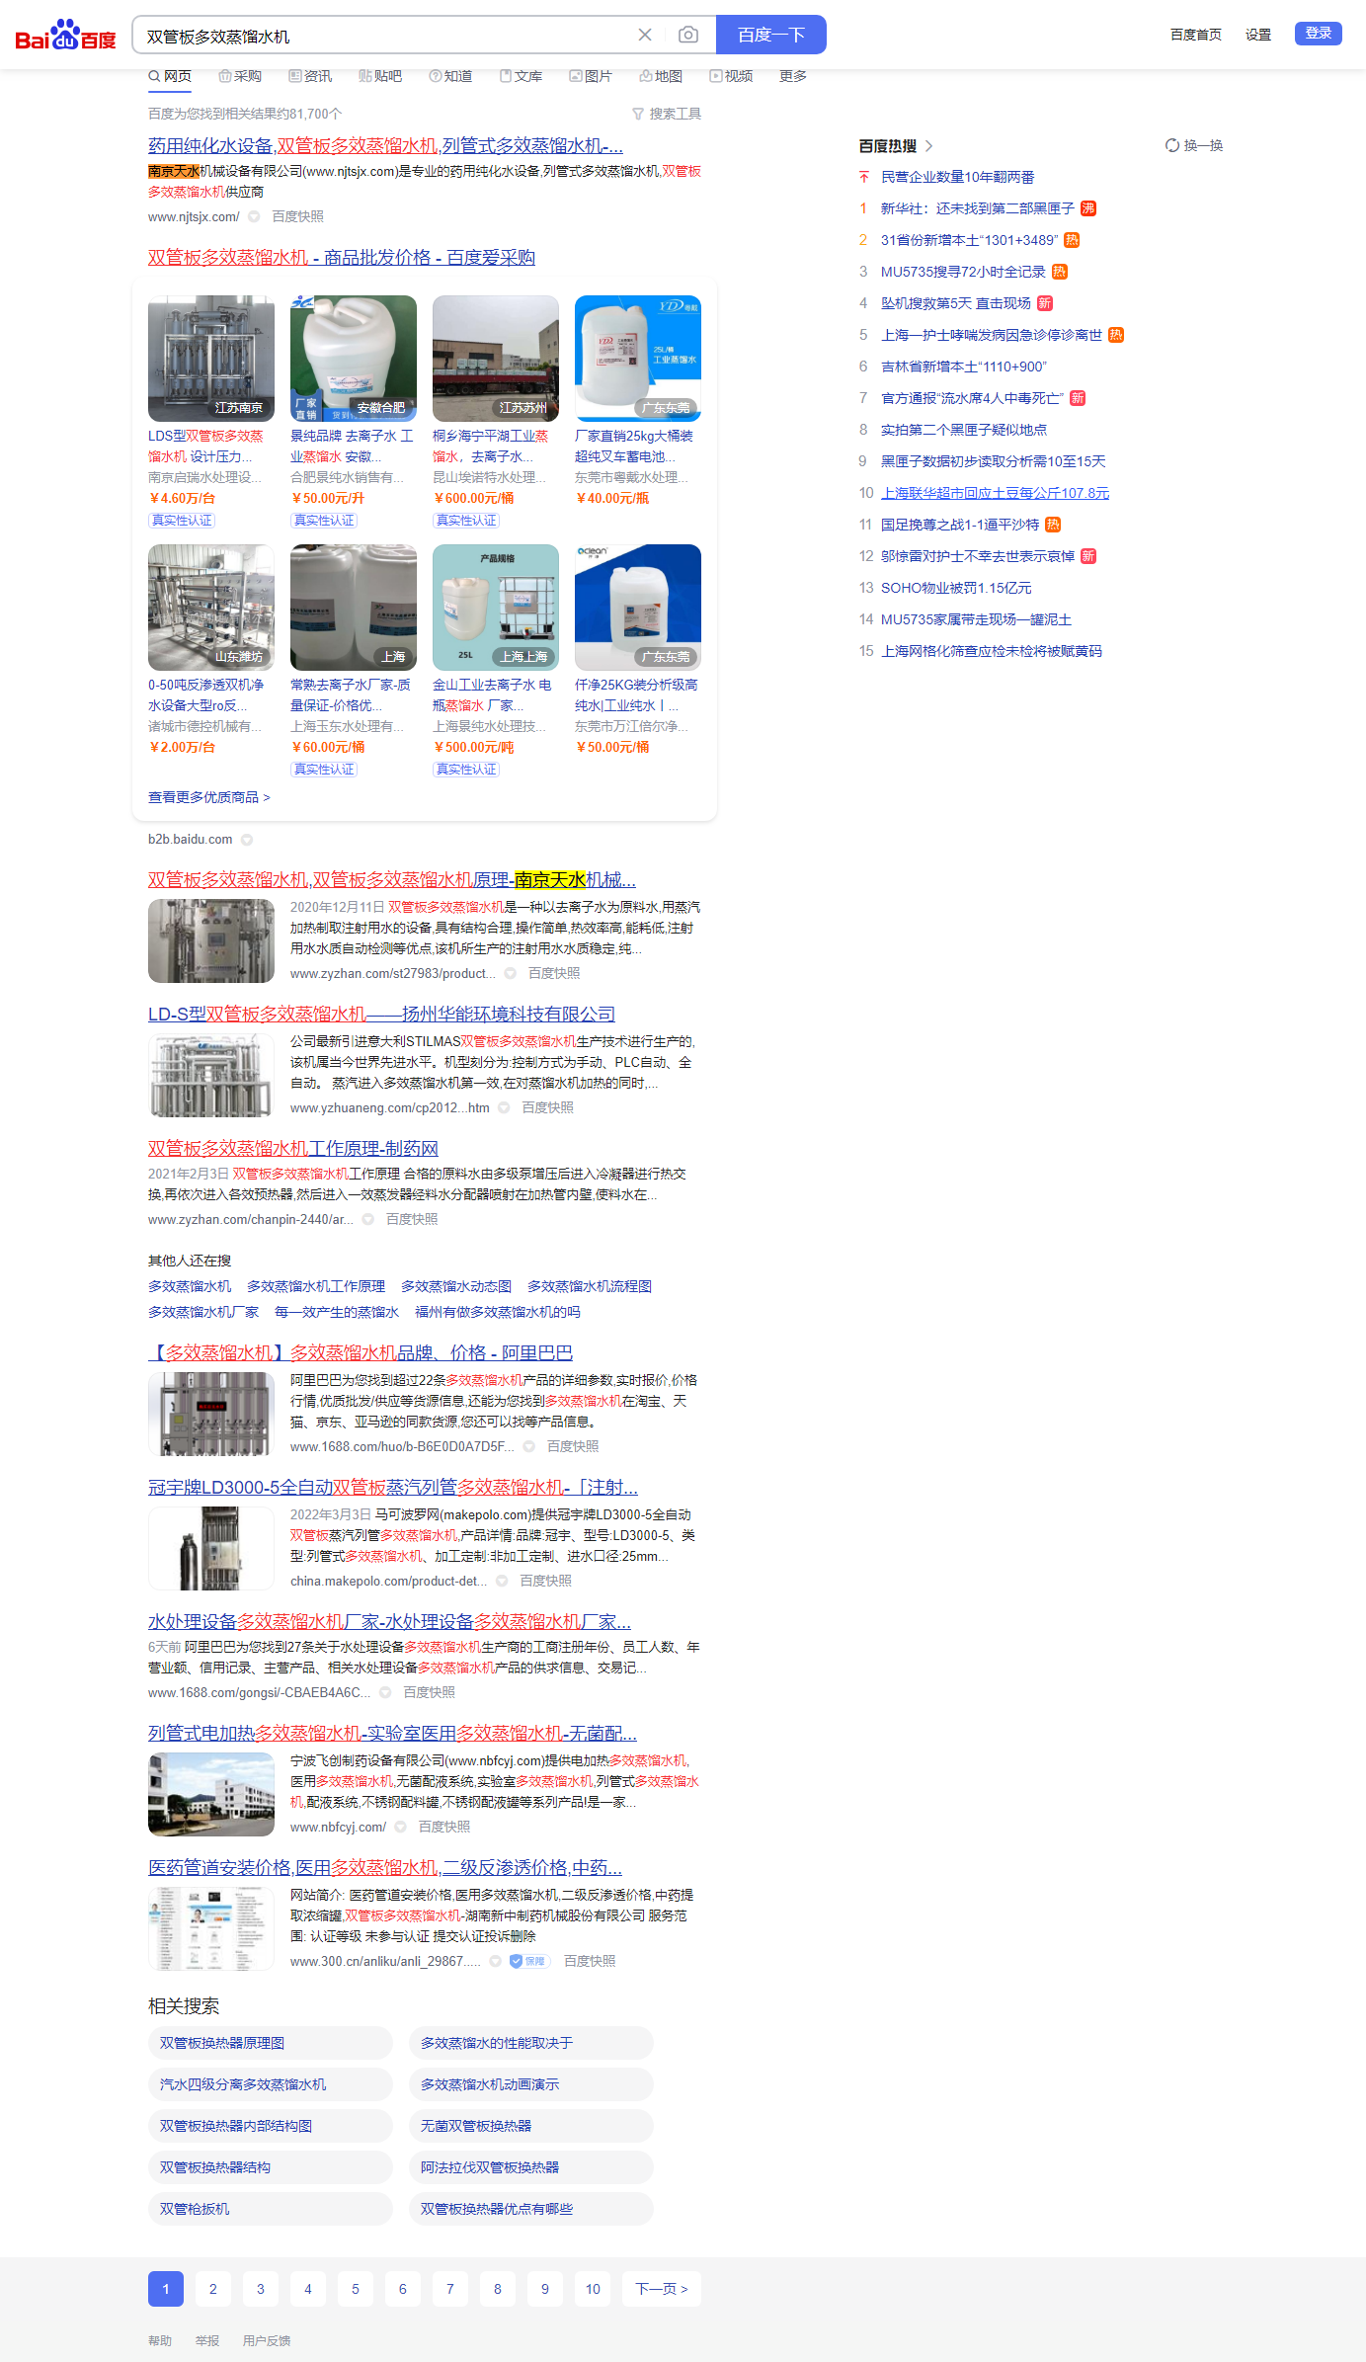Open hot search 坠机搜救第5天 直击现场
1366x2362 pixels.
click(x=955, y=303)
